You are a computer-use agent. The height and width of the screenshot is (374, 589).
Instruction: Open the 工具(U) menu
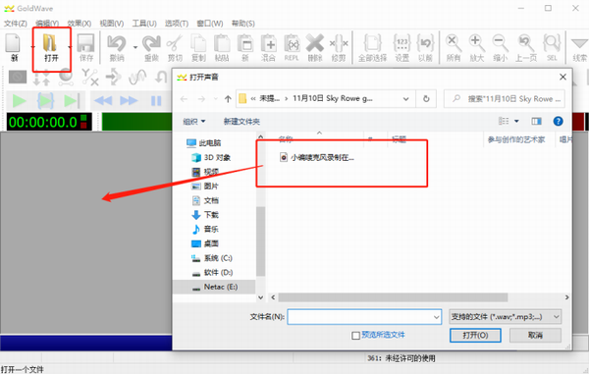pyautogui.click(x=144, y=24)
